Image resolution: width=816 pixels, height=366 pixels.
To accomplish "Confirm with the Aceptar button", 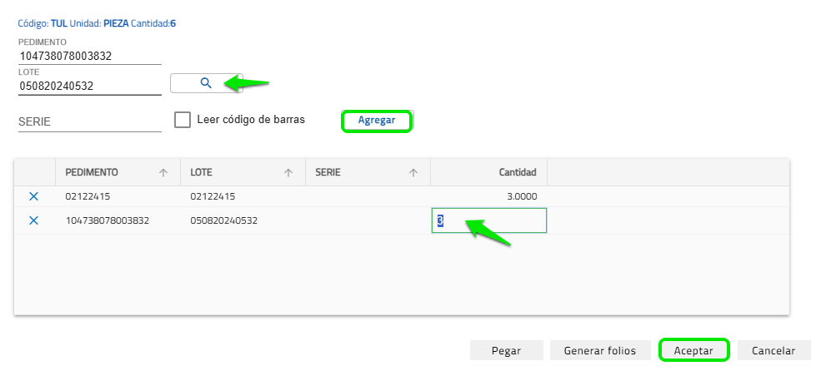I will click(693, 350).
